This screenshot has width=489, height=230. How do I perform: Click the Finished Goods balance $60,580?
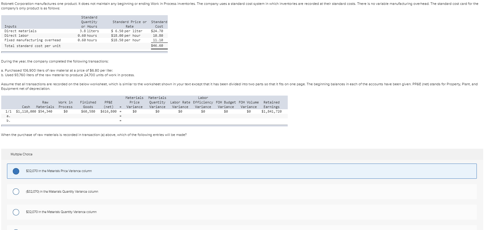click(x=88, y=111)
